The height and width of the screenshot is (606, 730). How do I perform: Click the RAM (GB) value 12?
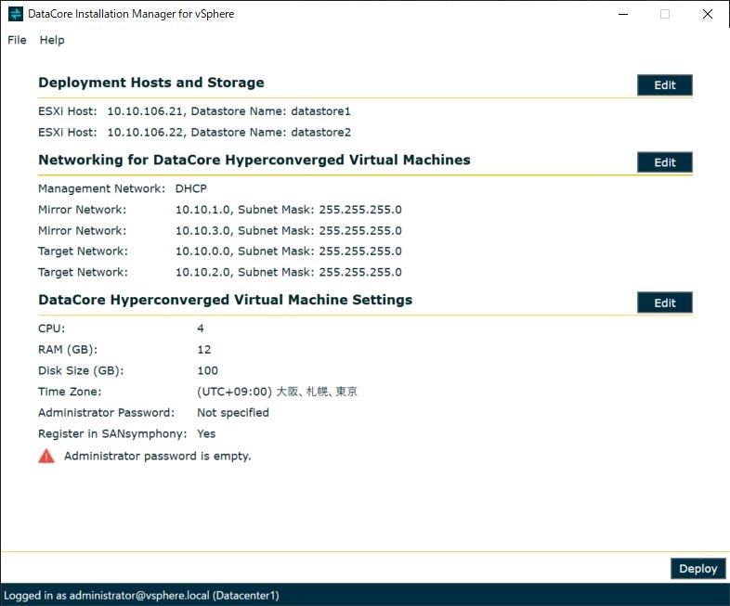204,349
